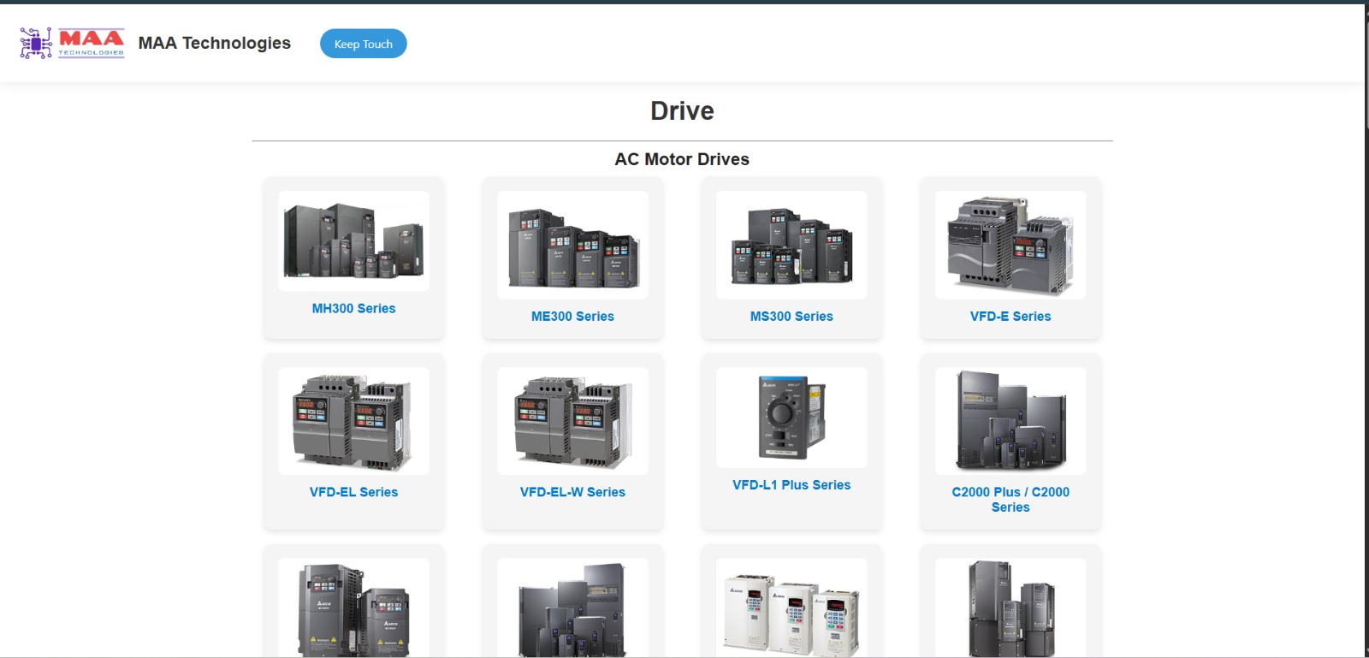Select the VFD-L1 Plus Series image

point(791,418)
